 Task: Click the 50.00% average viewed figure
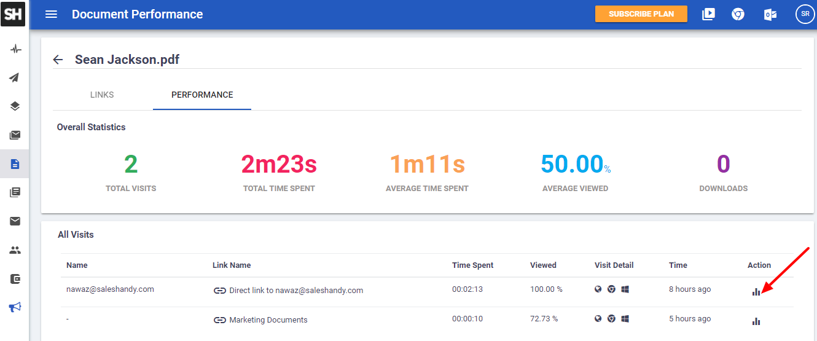(x=576, y=164)
